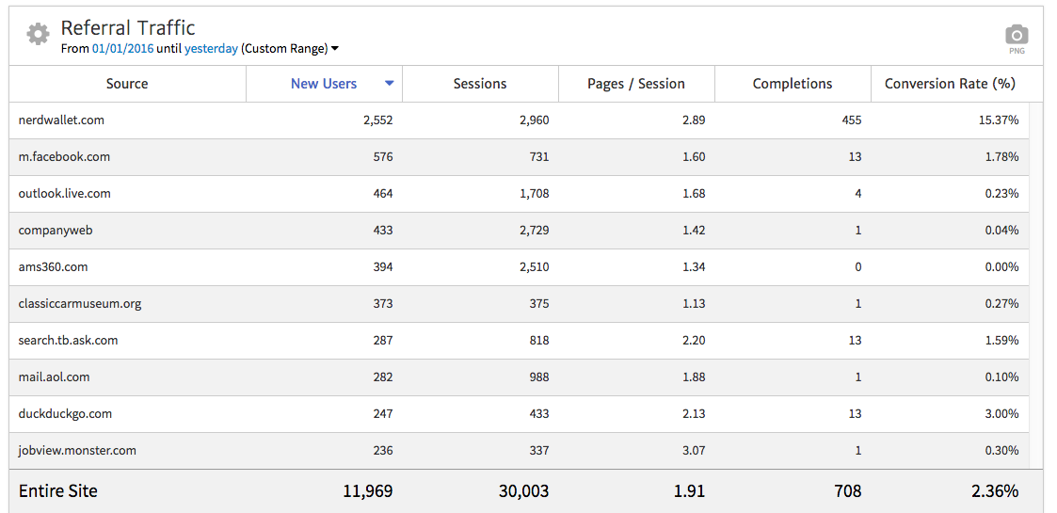
Task: Click nerdwallet.com completions value 455
Action: coord(852,120)
